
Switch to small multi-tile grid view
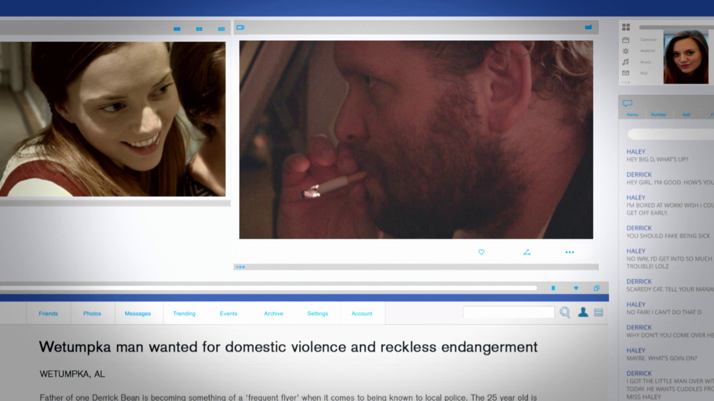point(221,29)
